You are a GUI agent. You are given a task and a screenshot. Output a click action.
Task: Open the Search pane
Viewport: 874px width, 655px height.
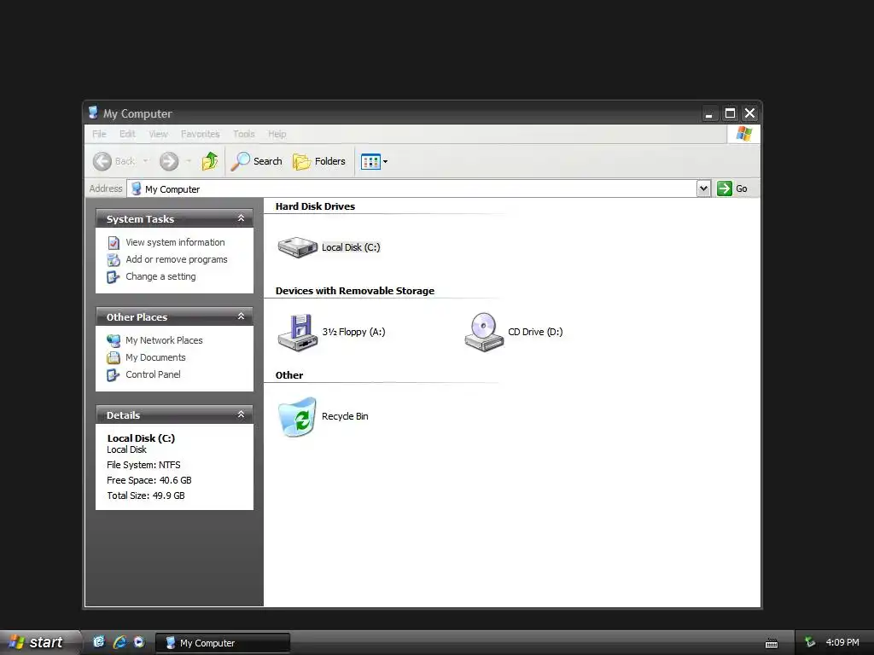(257, 161)
